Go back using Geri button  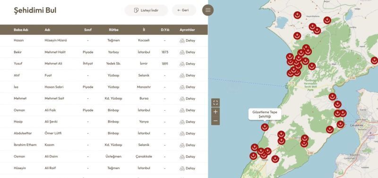[184, 10]
